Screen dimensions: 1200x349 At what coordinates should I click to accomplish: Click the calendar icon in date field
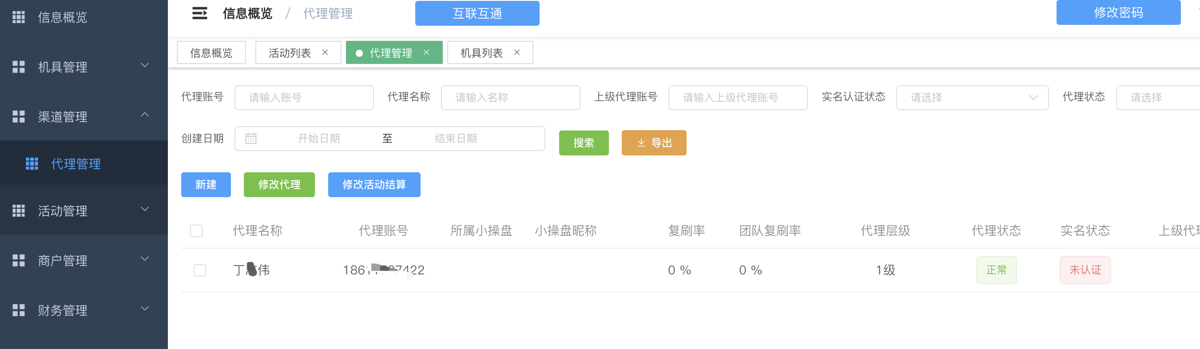pos(250,139)
